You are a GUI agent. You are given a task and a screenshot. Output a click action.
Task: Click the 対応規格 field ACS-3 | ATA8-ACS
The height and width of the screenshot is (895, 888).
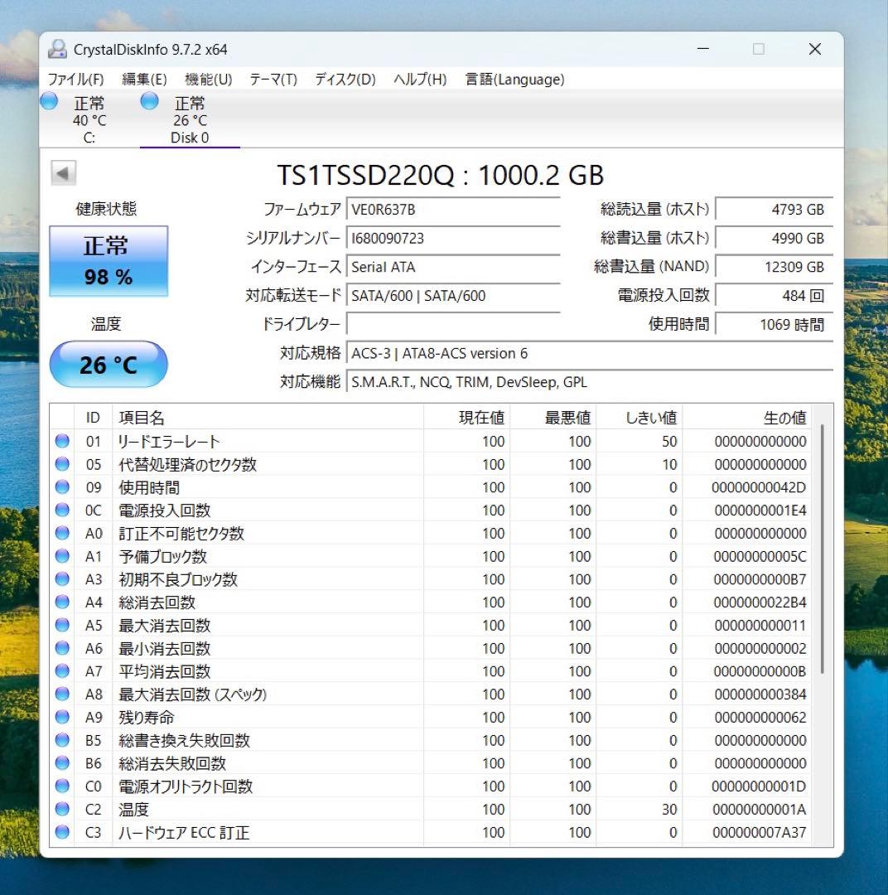tap(589, 353)
